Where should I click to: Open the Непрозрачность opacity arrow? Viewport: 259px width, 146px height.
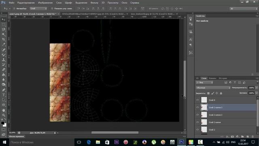tap(257, 88)
